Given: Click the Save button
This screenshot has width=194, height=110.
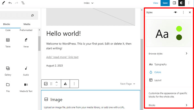Looking at the screenshot, I should tap(165, 3).
